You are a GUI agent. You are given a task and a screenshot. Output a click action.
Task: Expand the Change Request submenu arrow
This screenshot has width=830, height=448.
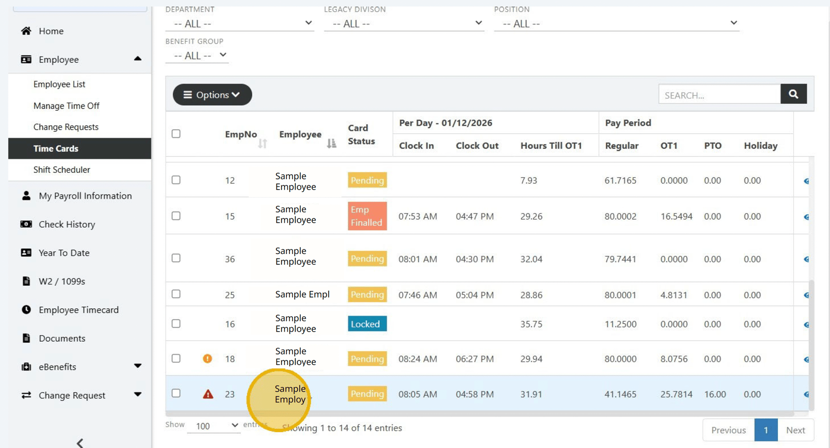[x=138, y=395]
